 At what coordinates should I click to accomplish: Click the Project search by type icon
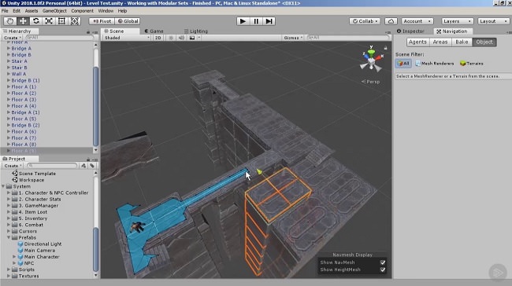(83, 166)
